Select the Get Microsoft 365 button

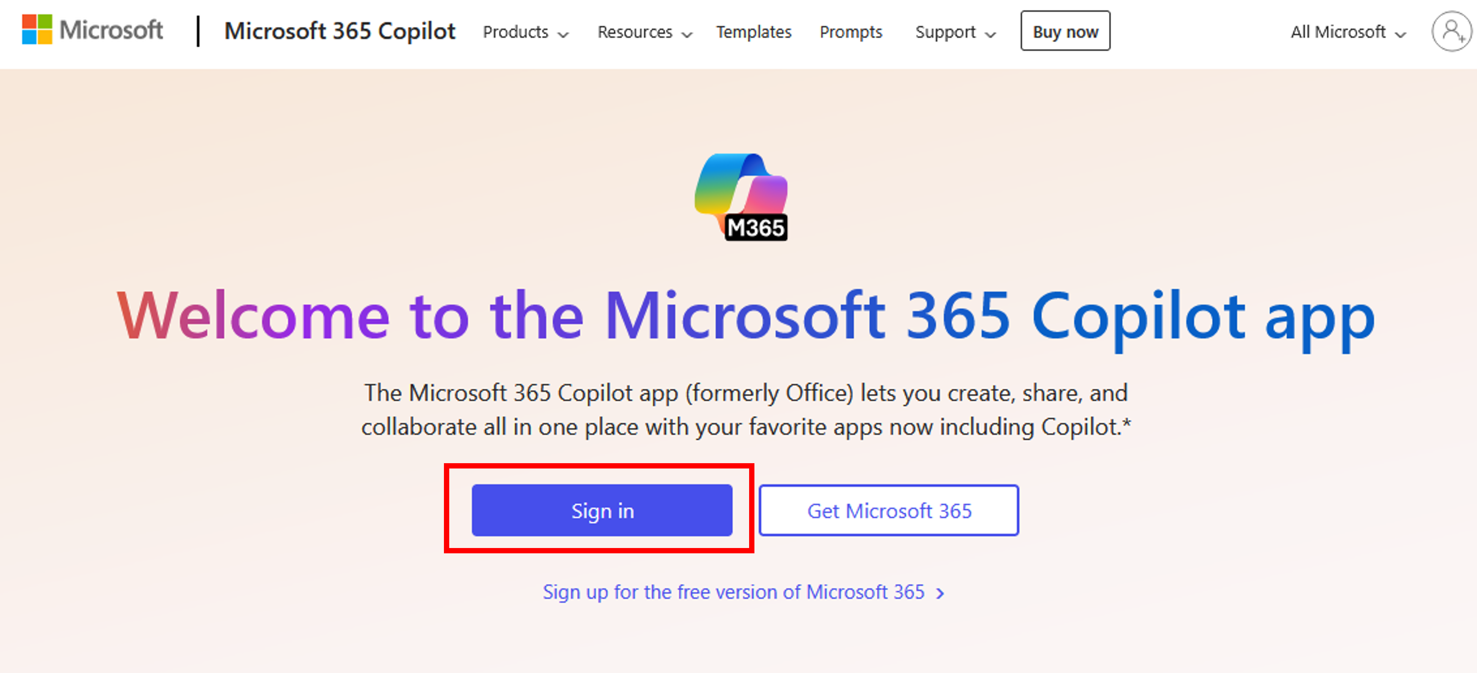click(889, 510)
